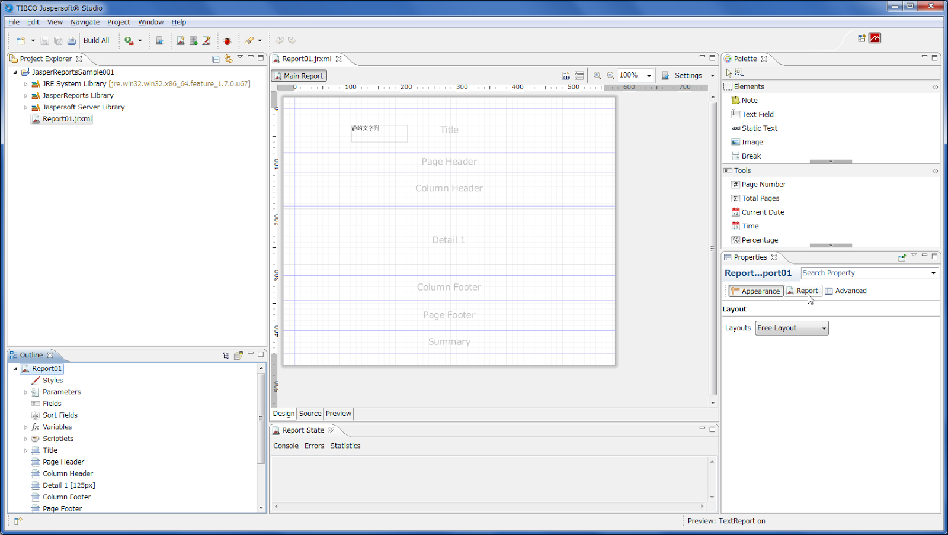Open the File menu
The width and height of the screenshot is (948, 535).
14,22
